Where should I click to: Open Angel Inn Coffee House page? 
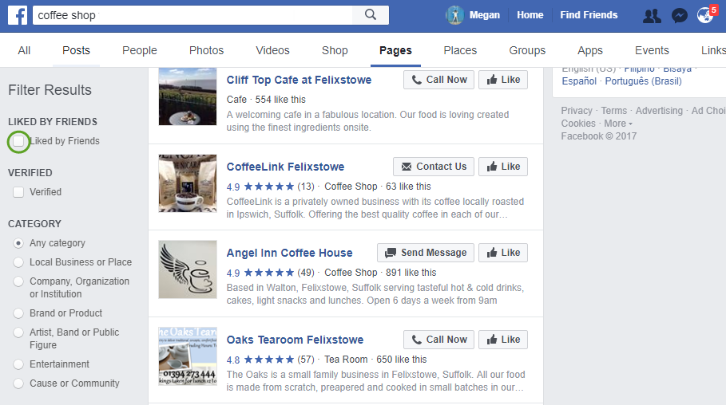[289, 253]
